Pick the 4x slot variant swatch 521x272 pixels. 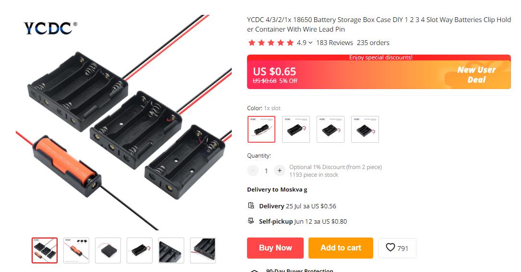coord(365,129)
